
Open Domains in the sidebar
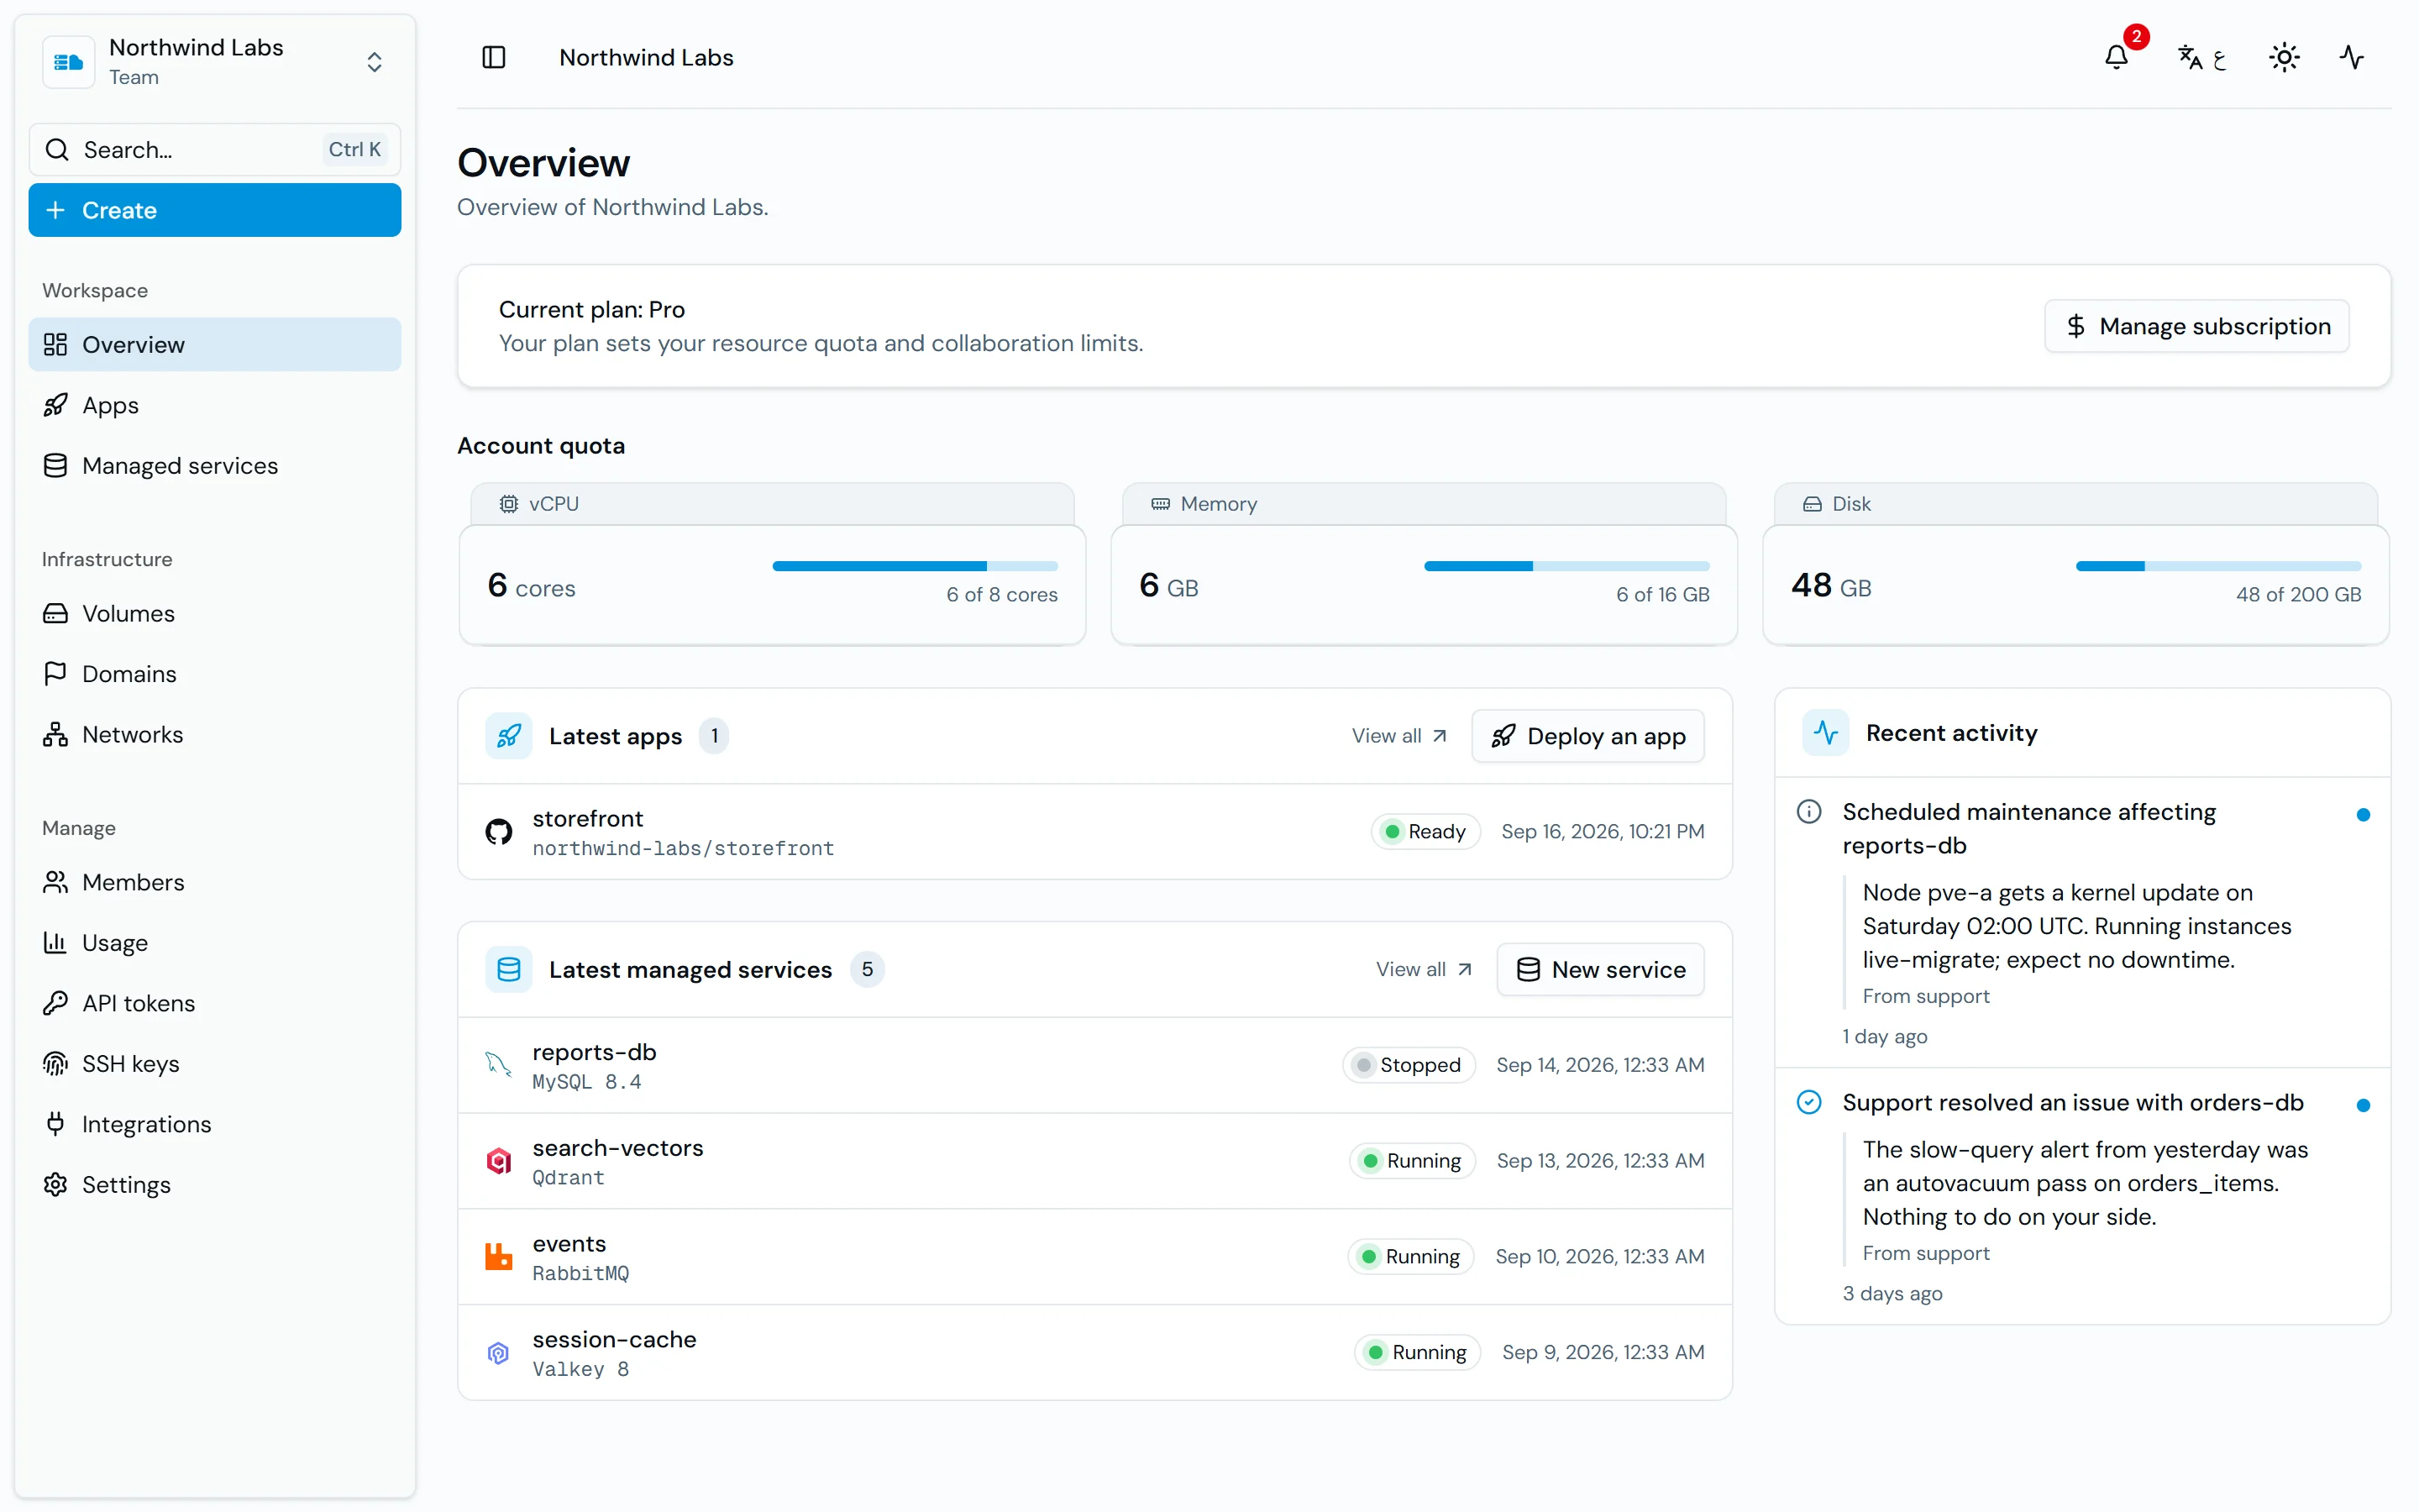[215, 673]
